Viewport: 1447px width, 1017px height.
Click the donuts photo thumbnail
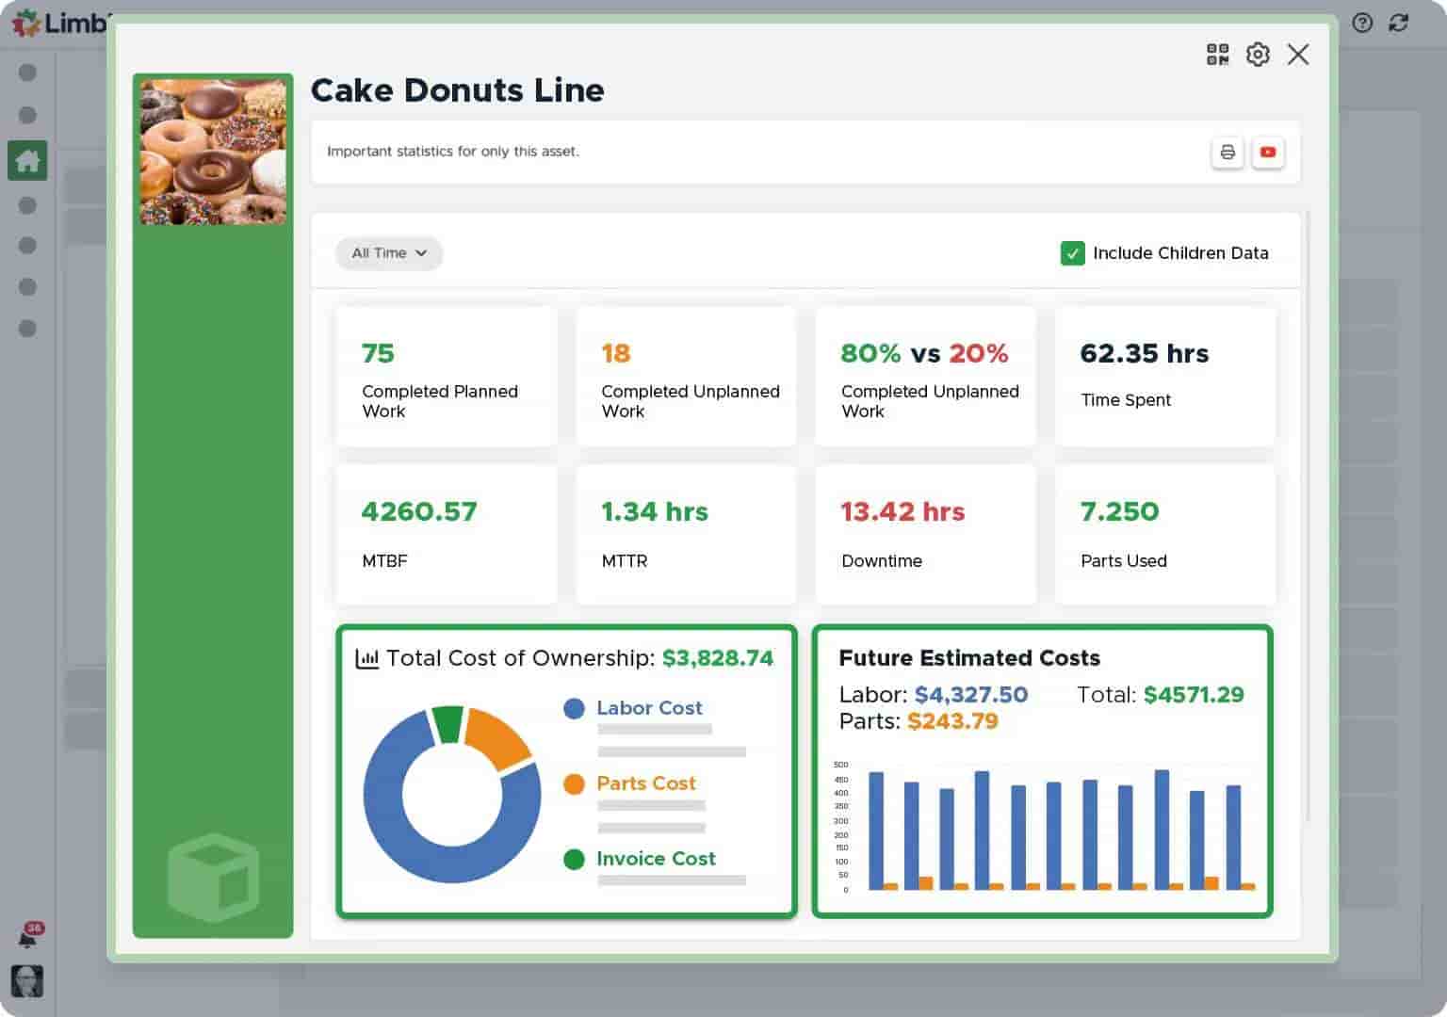point(213,151)
